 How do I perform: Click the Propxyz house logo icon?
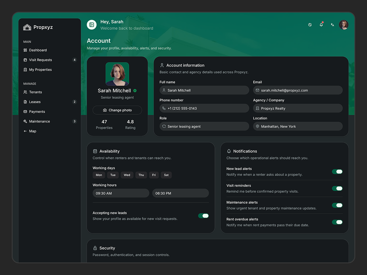(x=27, y=27)
